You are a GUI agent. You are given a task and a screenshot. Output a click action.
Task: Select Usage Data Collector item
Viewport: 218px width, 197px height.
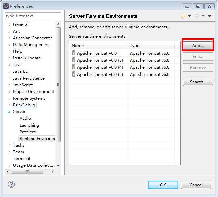pyautogui.click(x=34, y=165)
